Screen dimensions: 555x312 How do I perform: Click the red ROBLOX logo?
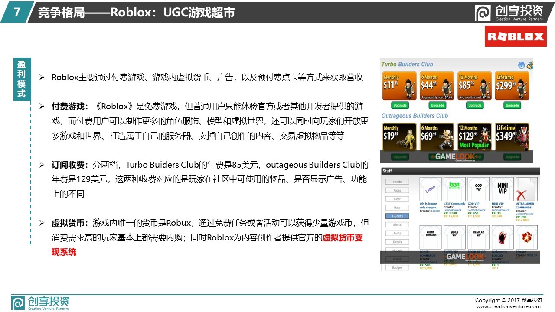516,36
